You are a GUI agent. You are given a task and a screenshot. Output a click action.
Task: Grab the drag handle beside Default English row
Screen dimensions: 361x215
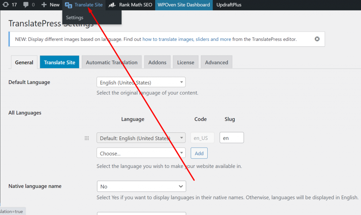(x=87, y=138)
